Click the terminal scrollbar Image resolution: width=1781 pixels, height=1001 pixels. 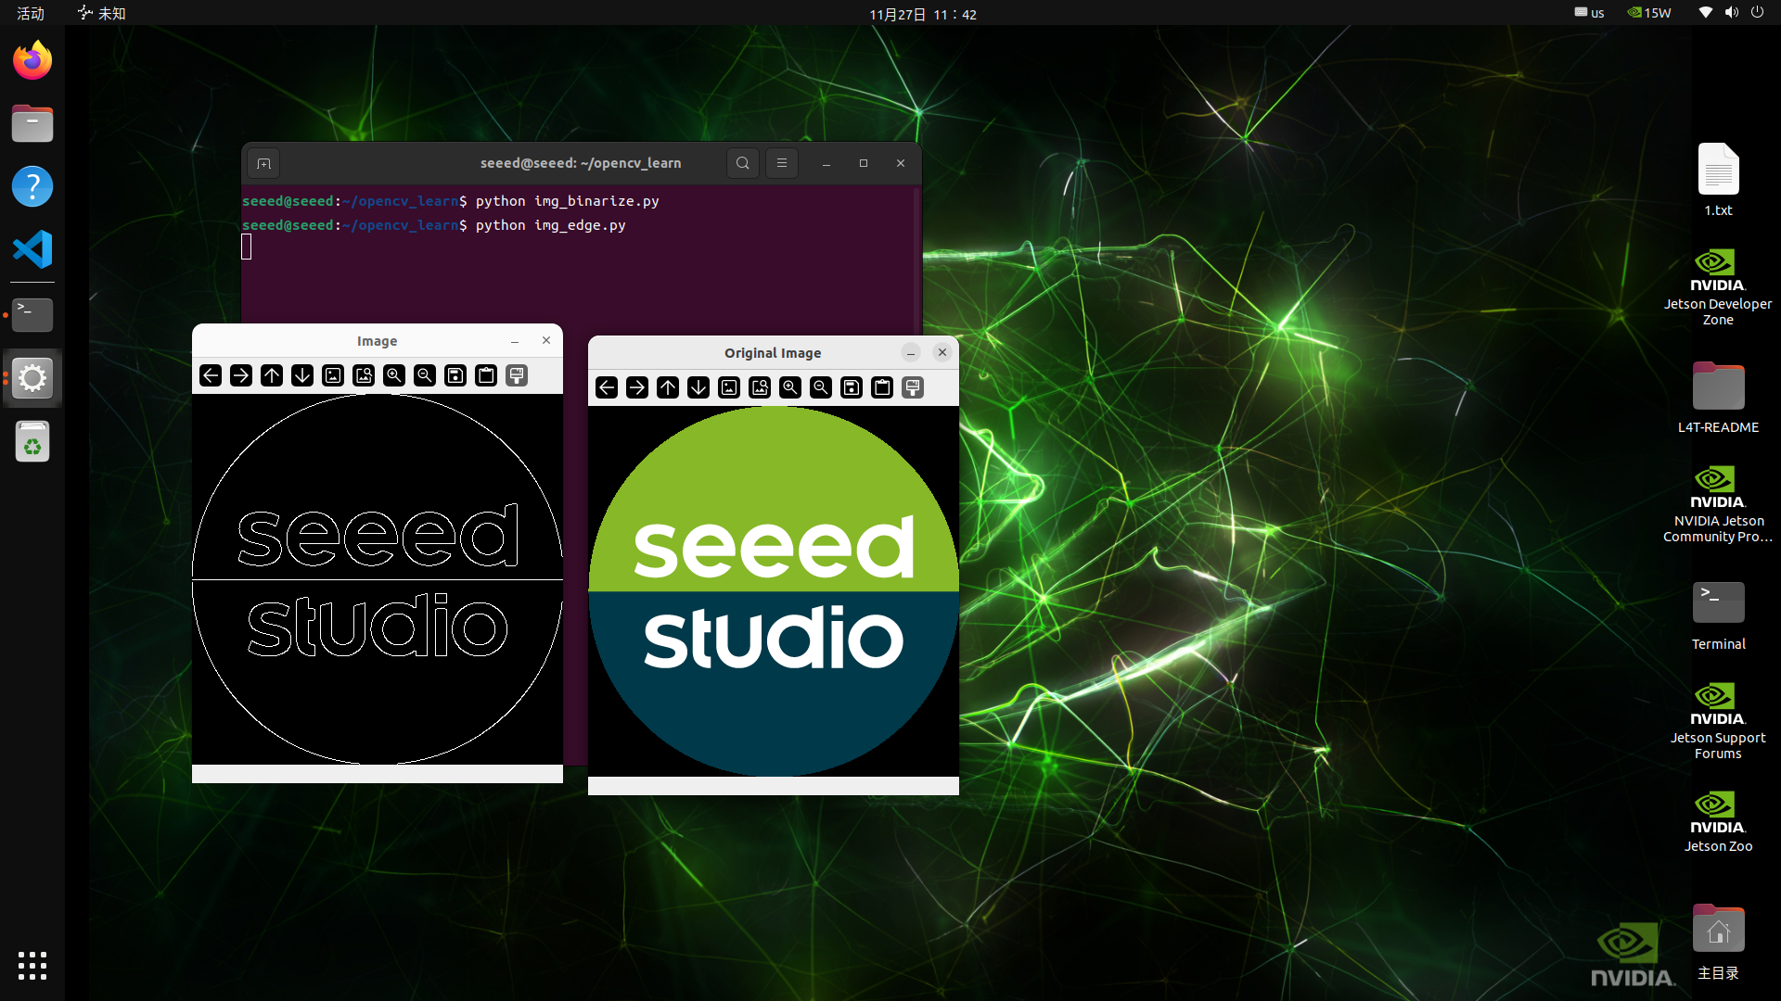(916, 260)
